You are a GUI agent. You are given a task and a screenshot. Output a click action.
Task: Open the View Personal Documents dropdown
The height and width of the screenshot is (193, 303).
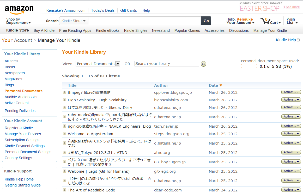[98, 64]
